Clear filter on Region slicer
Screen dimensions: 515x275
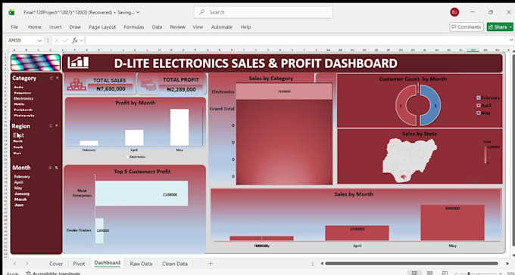[57, 126]
